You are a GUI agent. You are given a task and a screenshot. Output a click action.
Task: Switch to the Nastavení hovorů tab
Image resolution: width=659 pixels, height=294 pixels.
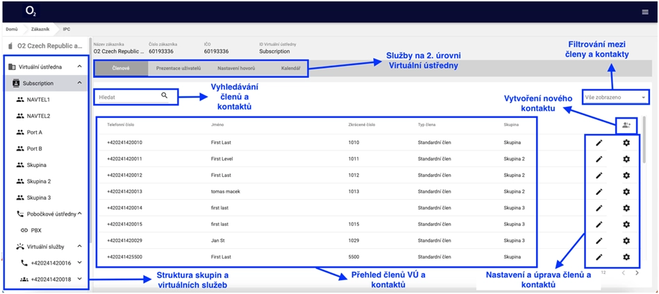click(x=236, y=69)
